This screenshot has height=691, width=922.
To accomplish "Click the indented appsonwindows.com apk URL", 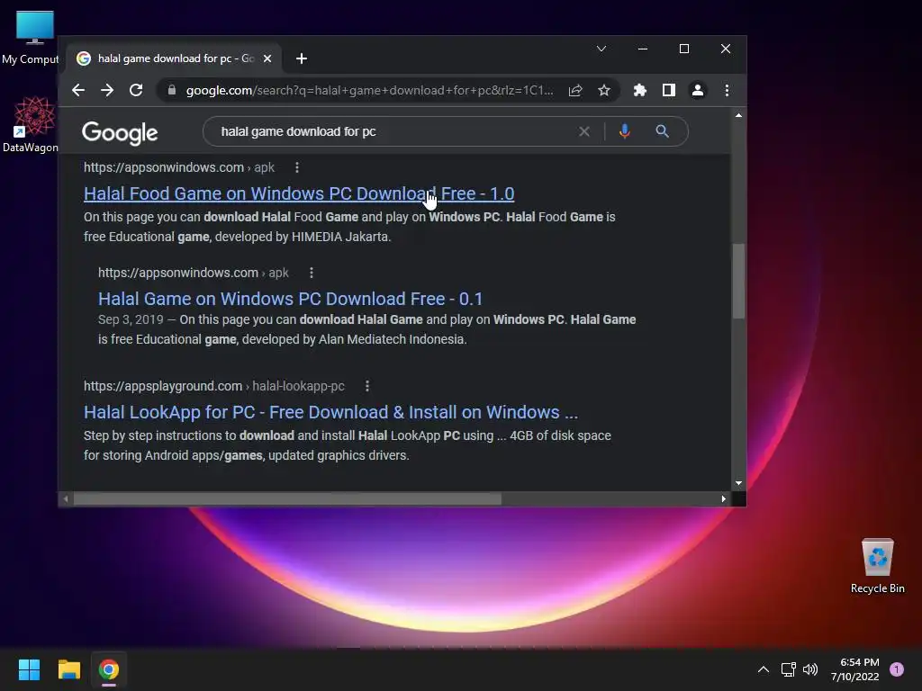I will 193,273.
